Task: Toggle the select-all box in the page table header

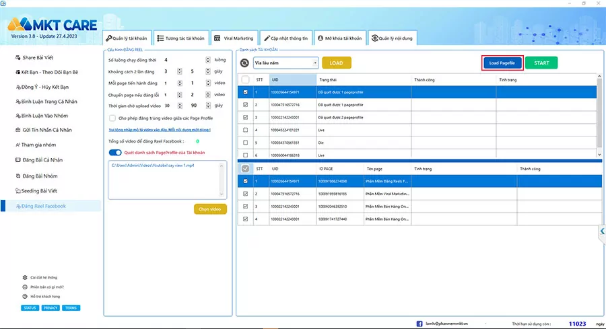Action: pyautogui.click(x=245, y=169)
